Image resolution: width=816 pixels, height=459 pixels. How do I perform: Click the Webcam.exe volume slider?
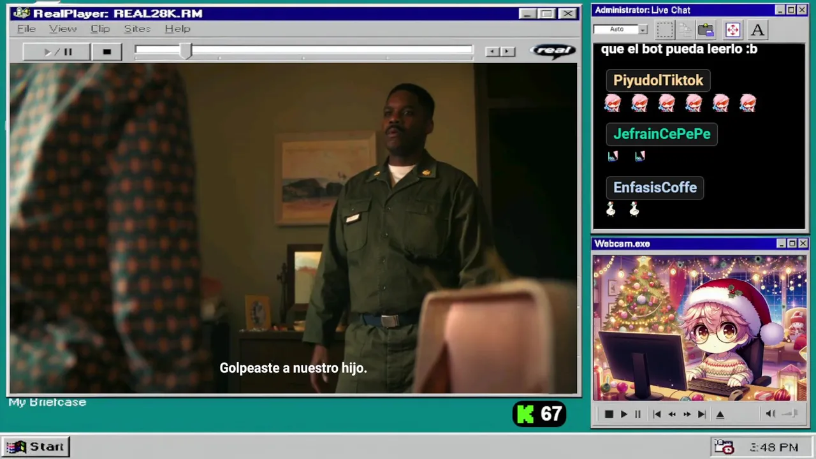coord(790,414)
